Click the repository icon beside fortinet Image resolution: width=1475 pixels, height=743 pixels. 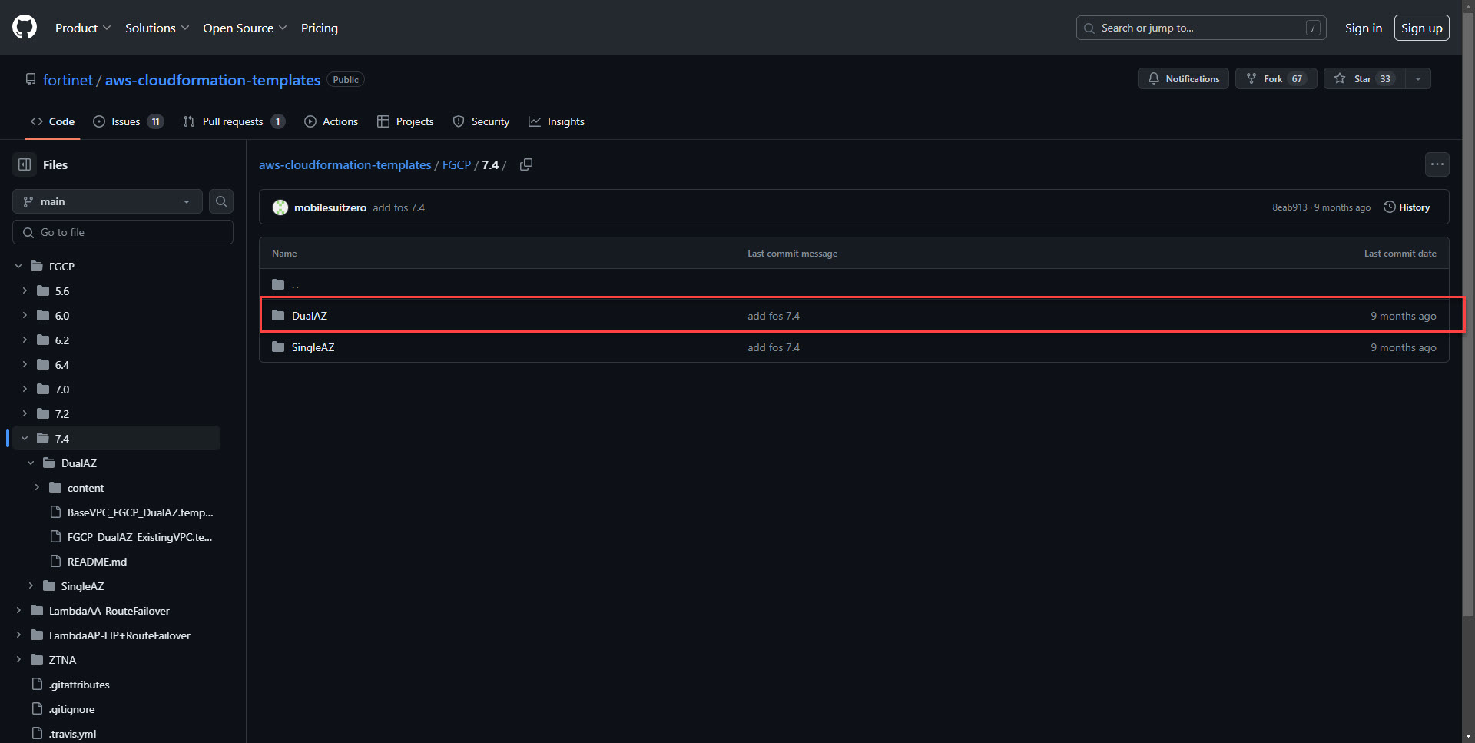pos(31,79)
